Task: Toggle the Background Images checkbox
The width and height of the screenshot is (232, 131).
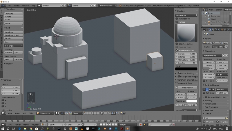Action: (x=179, y=77)
